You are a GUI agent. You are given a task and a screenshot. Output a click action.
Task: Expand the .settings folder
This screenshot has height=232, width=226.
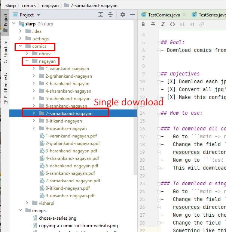coord(20,38)
